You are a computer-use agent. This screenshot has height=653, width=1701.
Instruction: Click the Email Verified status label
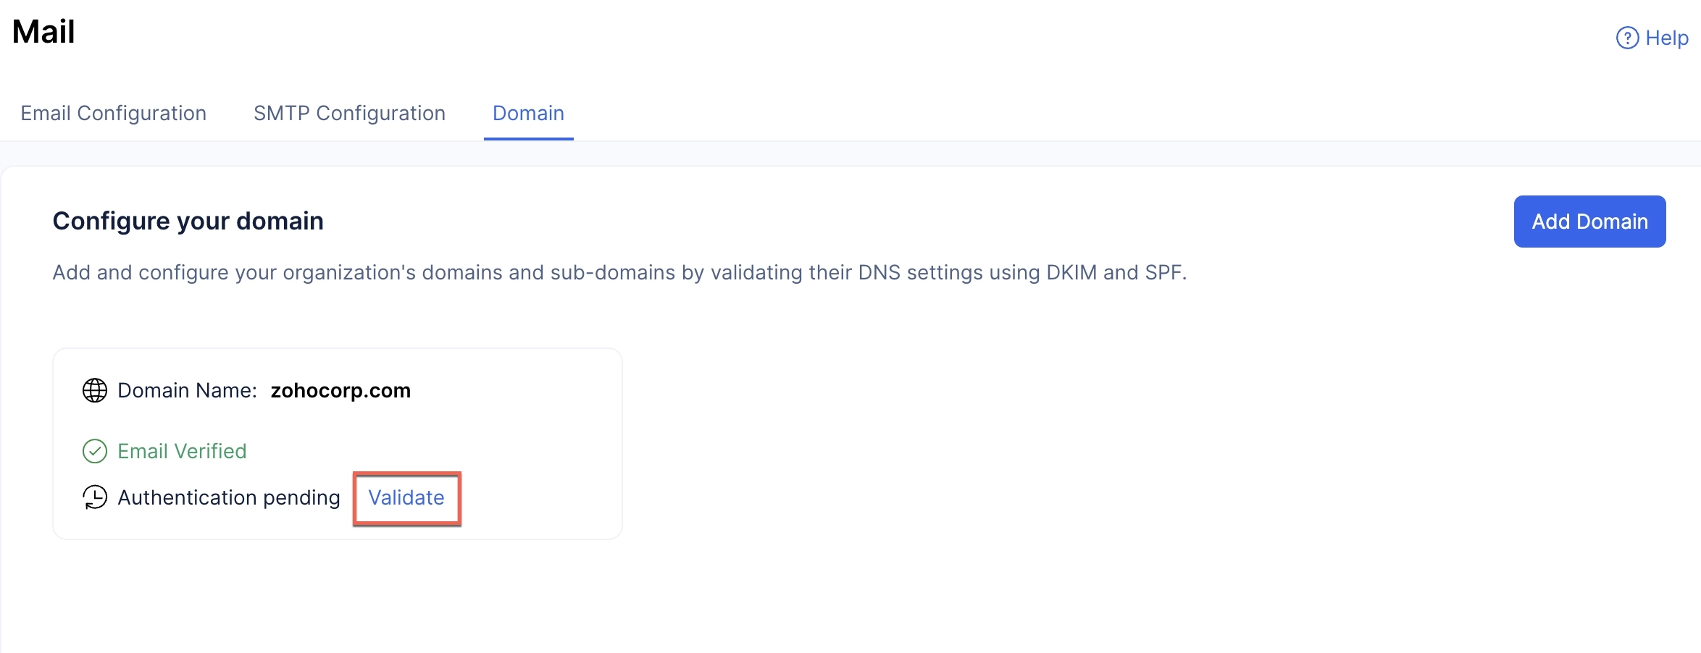coord(182,451)
